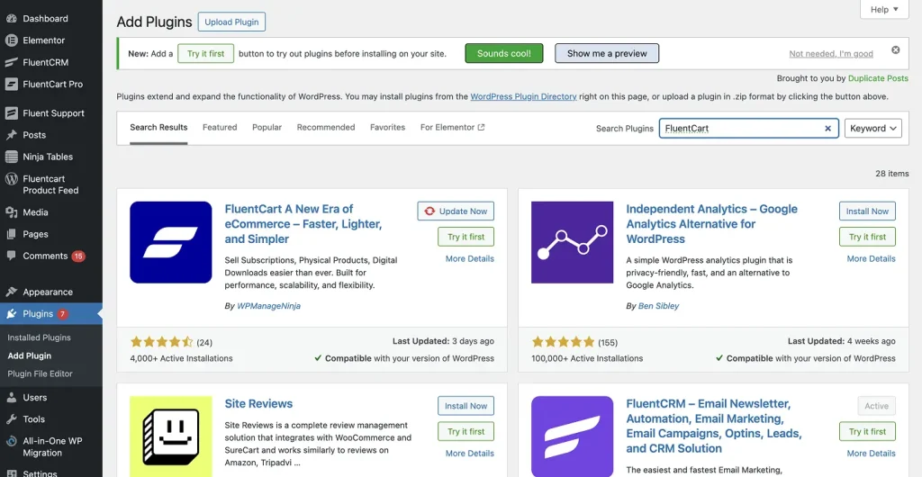Open the Site Reviews title link
This screenshot has height=477, width=922.
click(258, 403)
